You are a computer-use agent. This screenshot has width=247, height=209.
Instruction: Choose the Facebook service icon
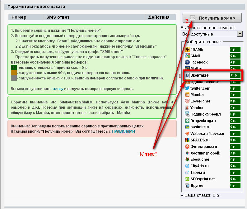[187, 62]
